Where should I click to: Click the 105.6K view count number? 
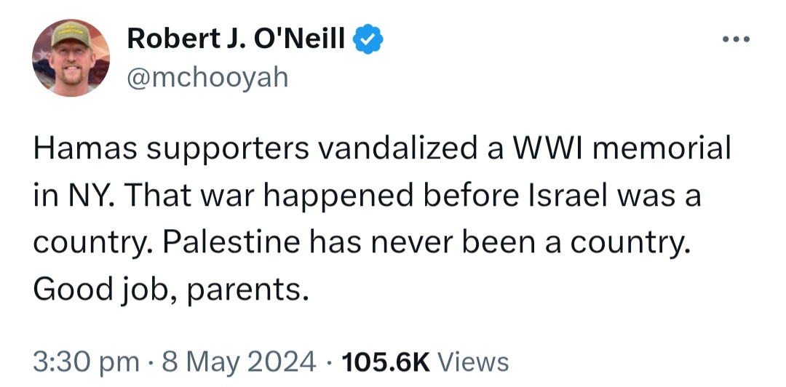385,362
